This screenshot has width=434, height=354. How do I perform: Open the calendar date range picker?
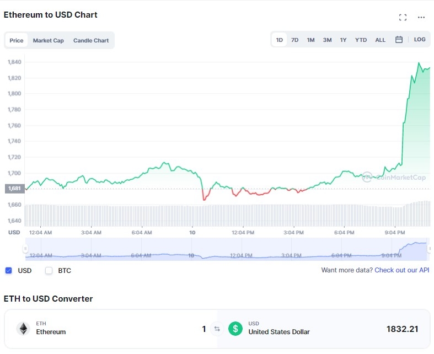pos(399,40)
